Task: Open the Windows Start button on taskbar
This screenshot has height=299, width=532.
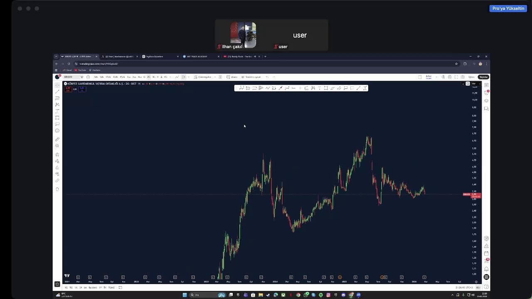Action: (185, 295)
